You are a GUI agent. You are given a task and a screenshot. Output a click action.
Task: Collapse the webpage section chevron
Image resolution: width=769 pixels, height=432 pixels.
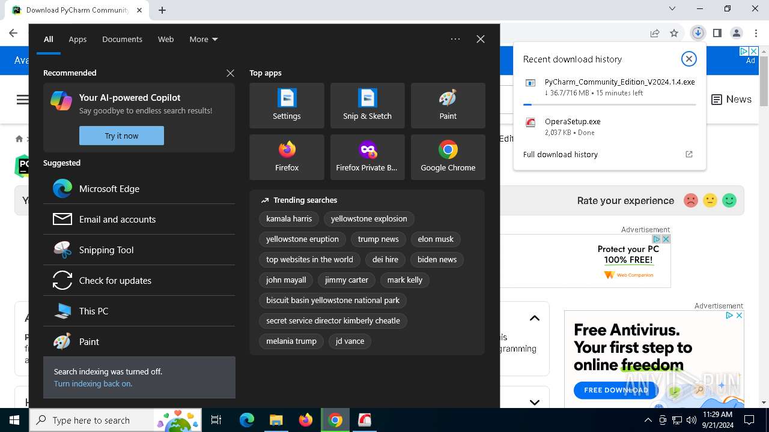534,318
